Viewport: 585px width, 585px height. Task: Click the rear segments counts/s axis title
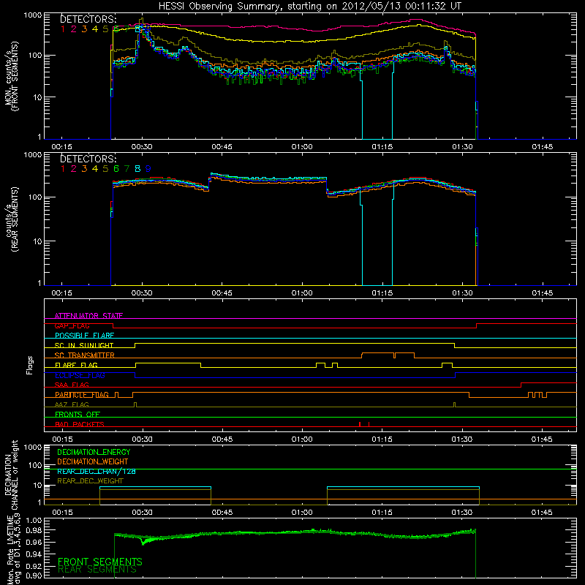coord(11,220)
